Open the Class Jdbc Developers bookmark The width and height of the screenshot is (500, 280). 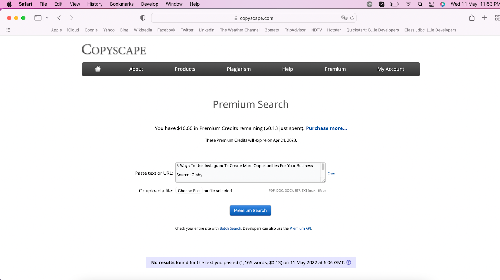(x=430, y=30)
